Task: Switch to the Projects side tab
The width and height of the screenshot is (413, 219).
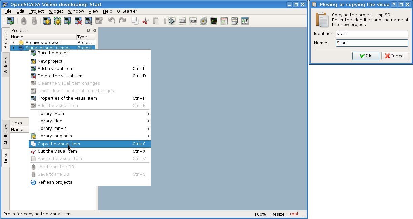Action: click(6, 40)
